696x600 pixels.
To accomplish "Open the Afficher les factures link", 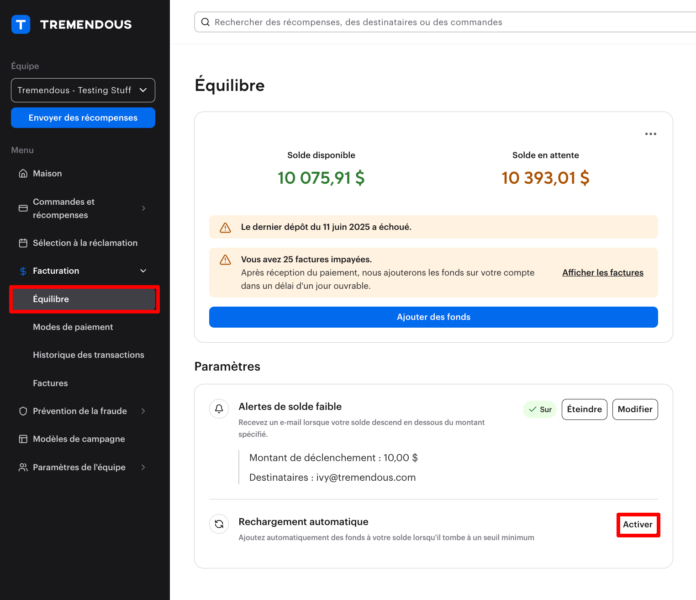I will pyautogui.click(x=602, y=273).
